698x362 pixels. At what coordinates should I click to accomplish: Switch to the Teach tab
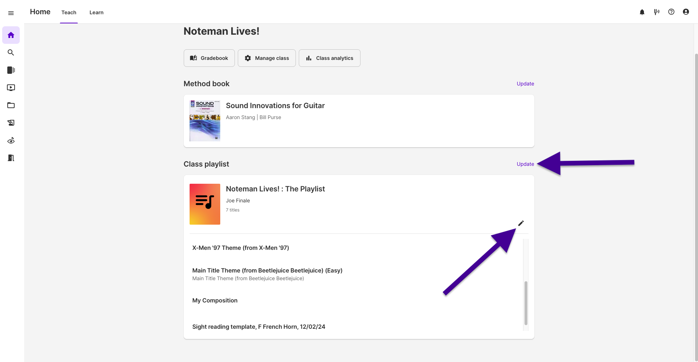[69, 12]
